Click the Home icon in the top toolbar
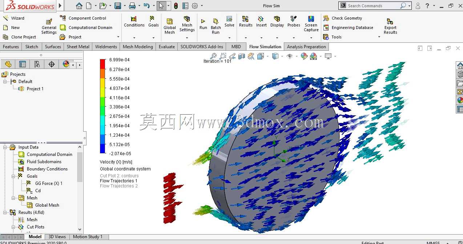The width and height of the screenshot is (463, 244). point(79,6)
